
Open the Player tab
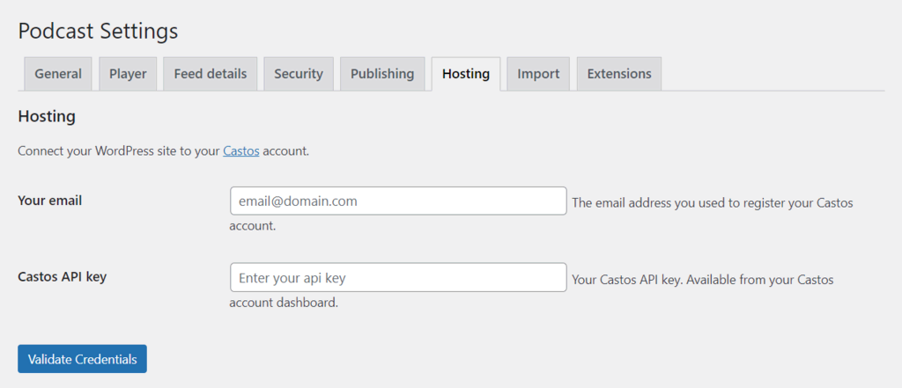pyautogui.click(x=128, y=74)
